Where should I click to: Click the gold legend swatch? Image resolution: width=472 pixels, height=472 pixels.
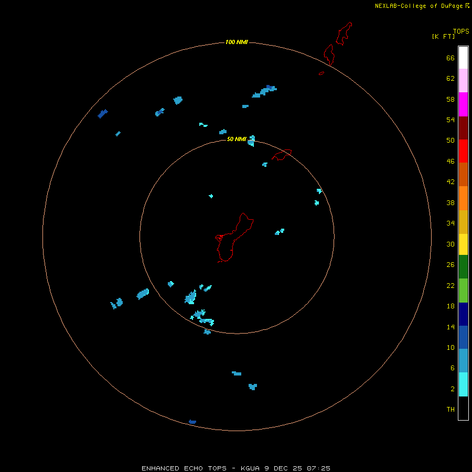(463, 222)
